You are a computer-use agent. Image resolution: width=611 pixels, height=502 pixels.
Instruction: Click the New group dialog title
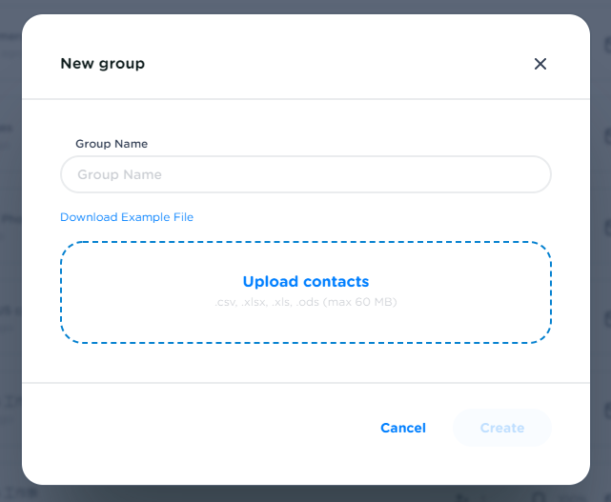tap(103, 64)
